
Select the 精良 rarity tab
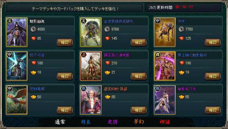pos(86,122)
